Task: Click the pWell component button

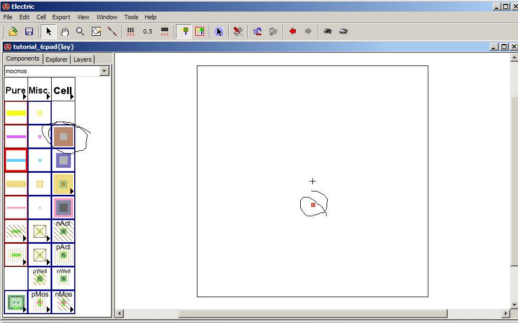Action: click(40, 278)
